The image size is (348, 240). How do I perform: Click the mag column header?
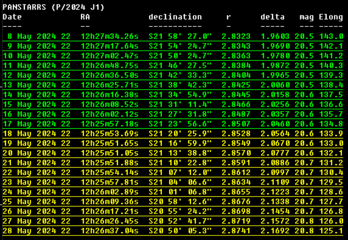pos(307,17)
